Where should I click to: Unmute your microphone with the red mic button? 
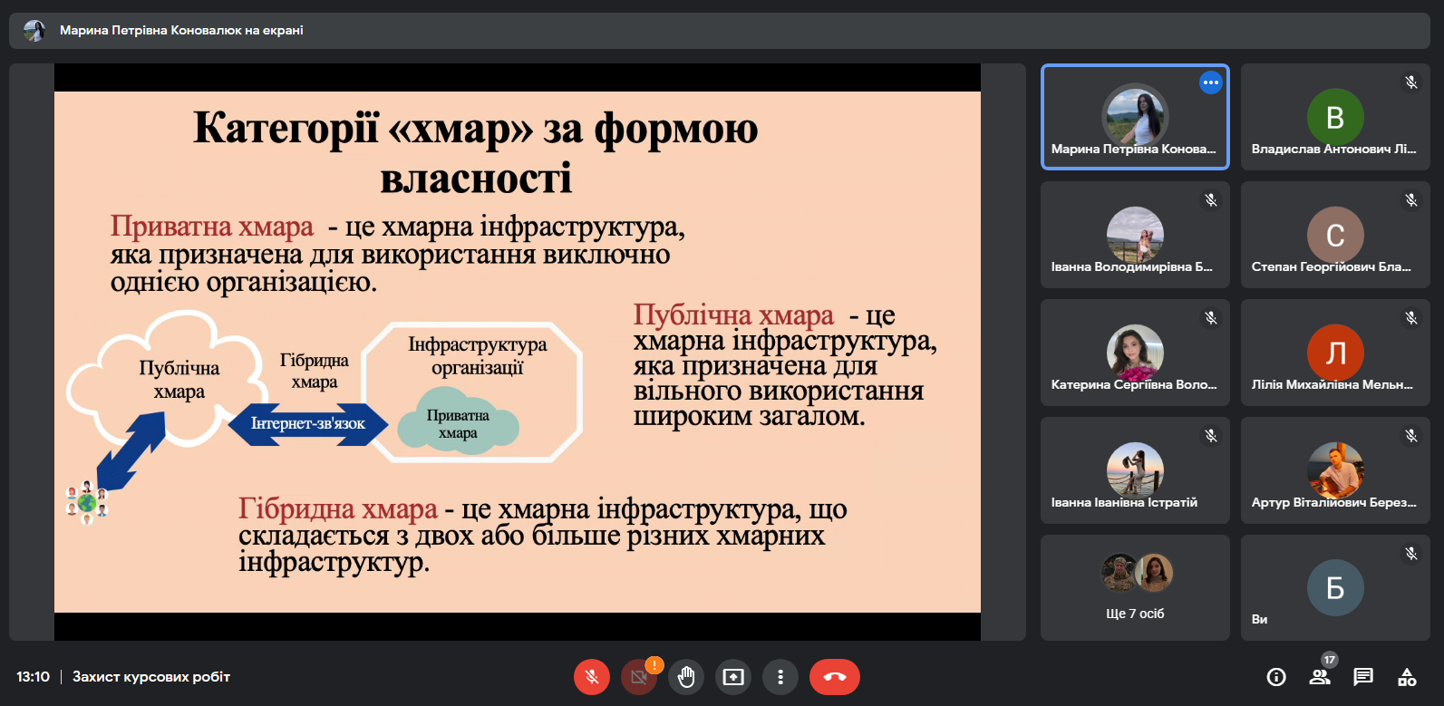coord(592,677)
